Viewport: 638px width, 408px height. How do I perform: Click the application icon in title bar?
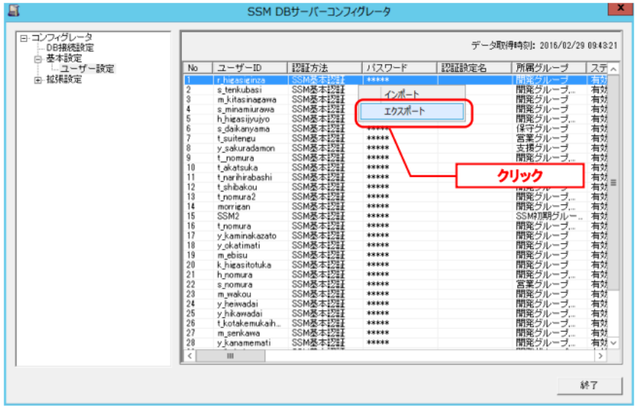[14, 10]
